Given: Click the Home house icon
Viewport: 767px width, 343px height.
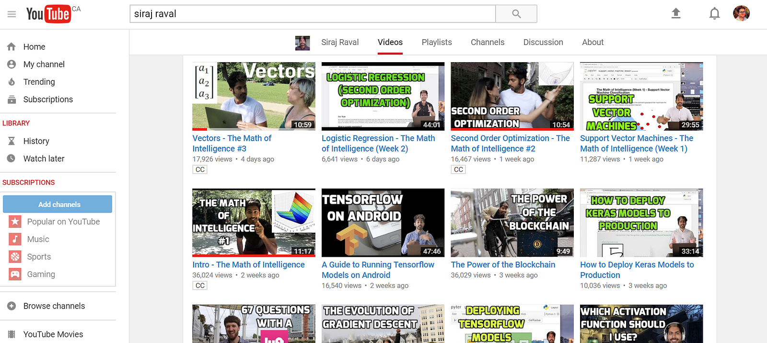Looking at the screenshot, I should (x=12, y=47).
